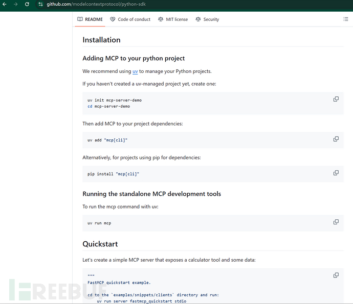Copy the pip install "mcp[cli]" command
Viewport: 353px width, 304px height.
click(x=336, y=173)
